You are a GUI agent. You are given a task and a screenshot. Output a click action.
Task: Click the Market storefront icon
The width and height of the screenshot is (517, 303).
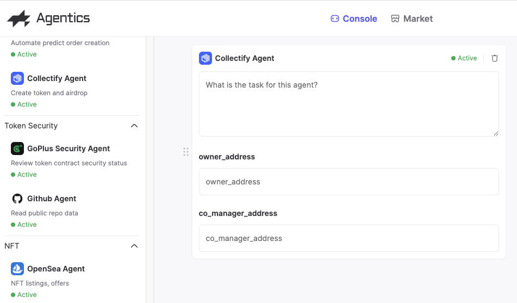395,18
